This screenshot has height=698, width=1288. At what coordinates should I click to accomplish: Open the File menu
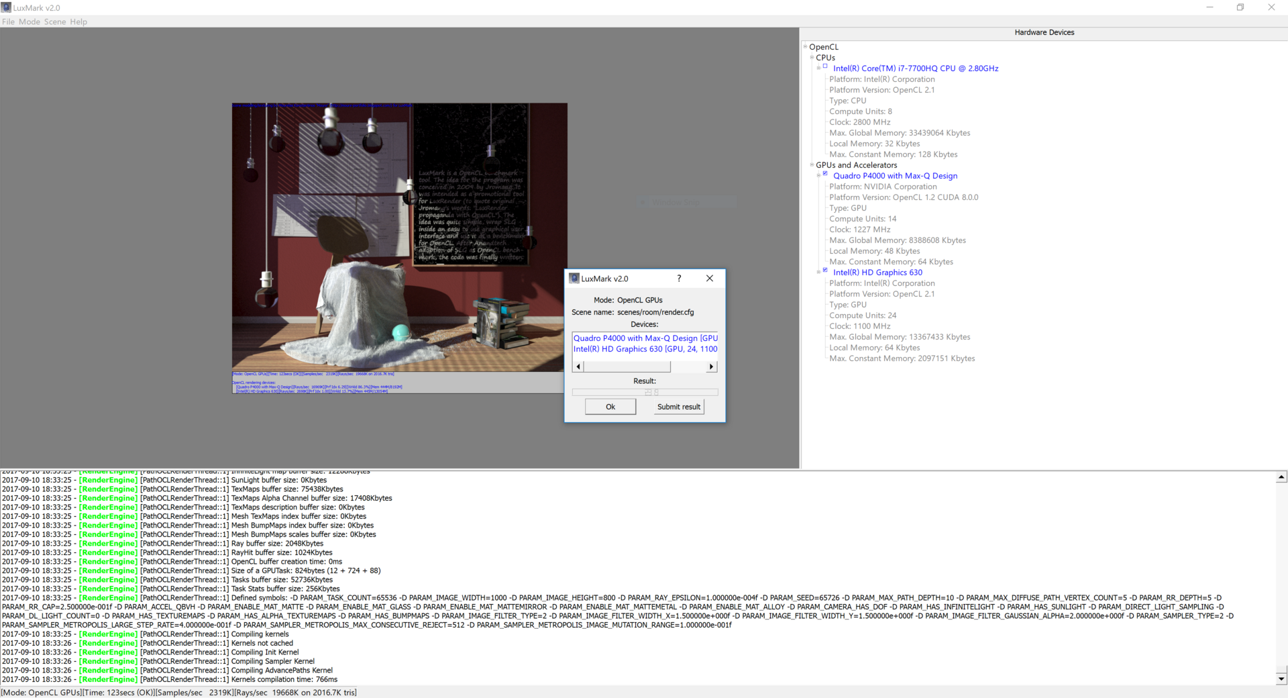8,21
